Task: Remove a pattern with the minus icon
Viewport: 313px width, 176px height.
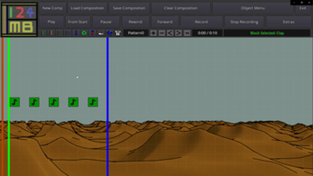Action: [x=162, y=33]
